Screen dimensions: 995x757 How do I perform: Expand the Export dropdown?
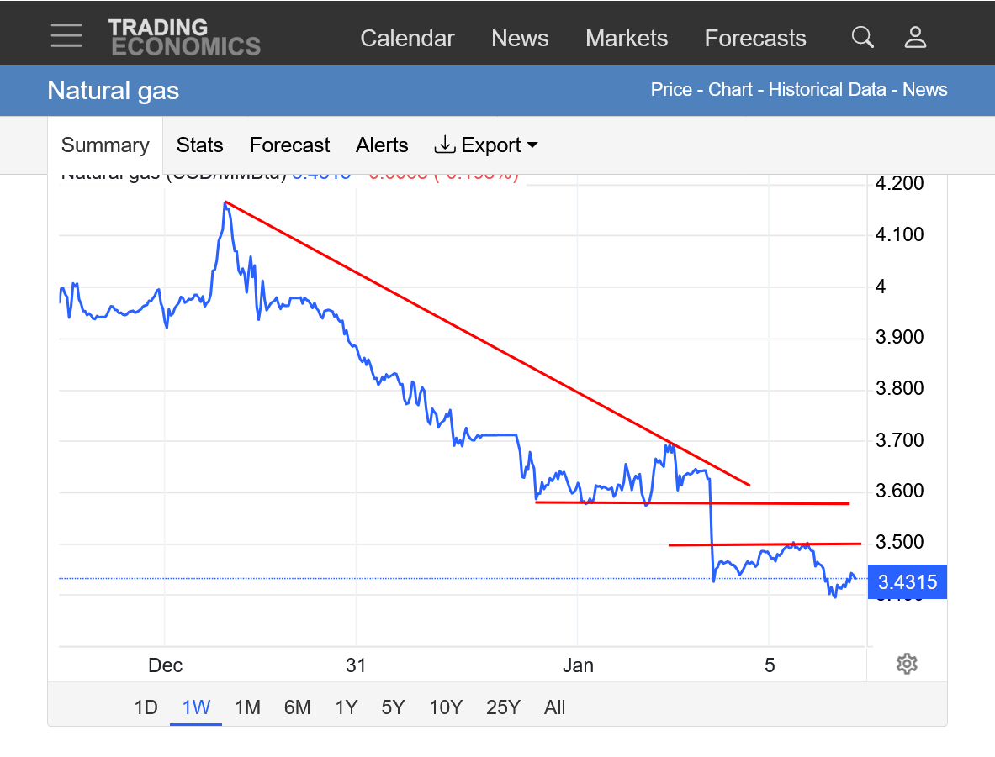486,145
